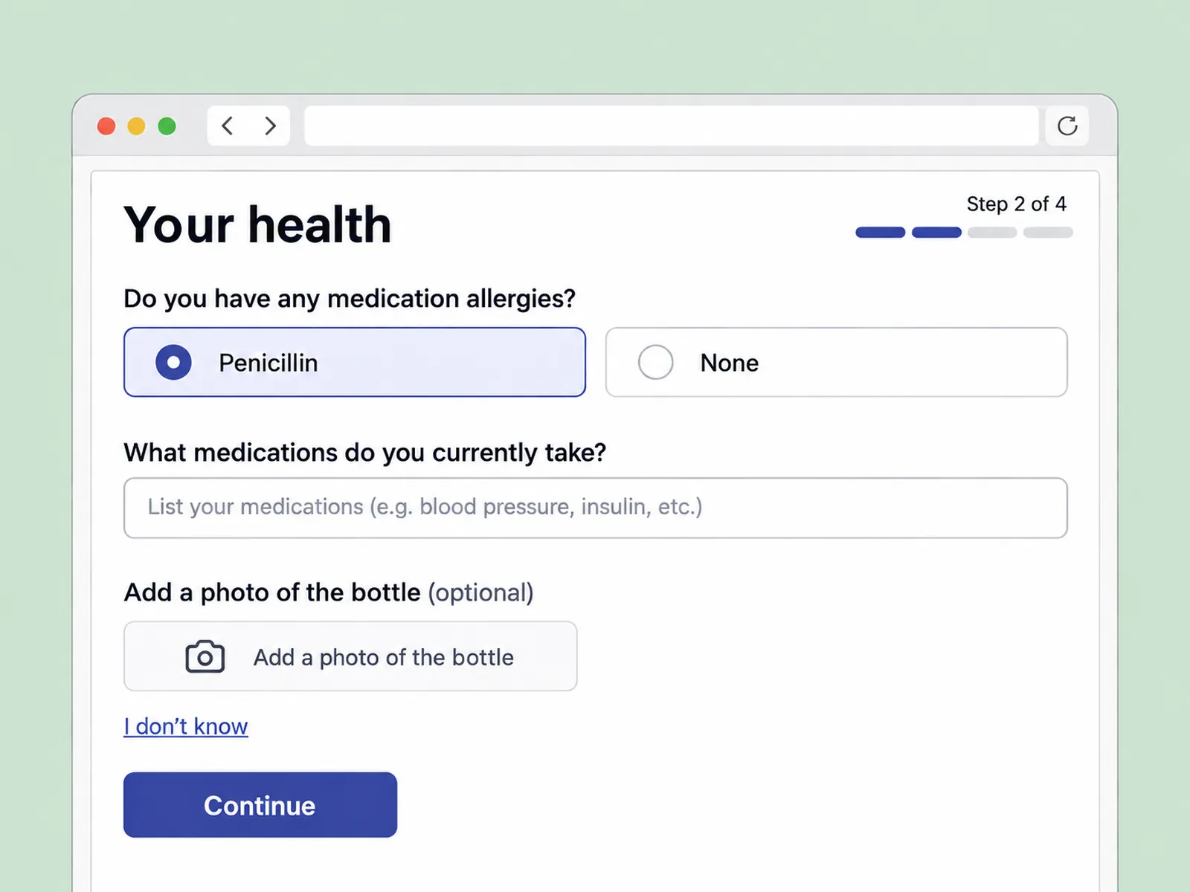Click the I don't know link
This screenshot has width=1190, height=892.
[x=186, y=726]
